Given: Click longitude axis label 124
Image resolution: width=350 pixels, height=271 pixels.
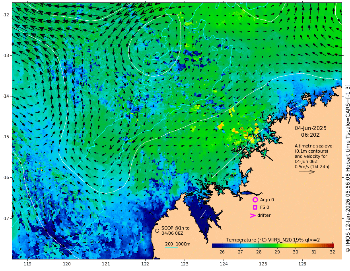Looking at the screenshot, I should click(x=224, y=264).
